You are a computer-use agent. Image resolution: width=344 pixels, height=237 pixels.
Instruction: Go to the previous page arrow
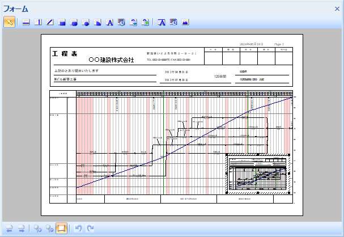click(x=9, y=228)
